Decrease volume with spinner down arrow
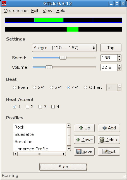 pos(119,69)
